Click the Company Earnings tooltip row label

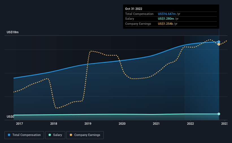pos(138,24)
